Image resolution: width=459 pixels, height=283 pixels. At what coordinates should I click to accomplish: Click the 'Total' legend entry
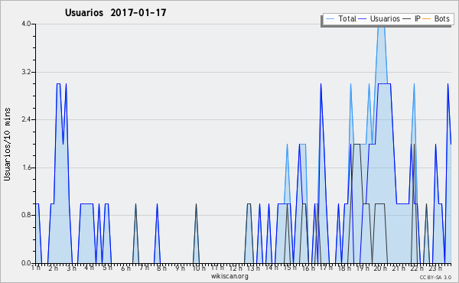tap(340, 18)
